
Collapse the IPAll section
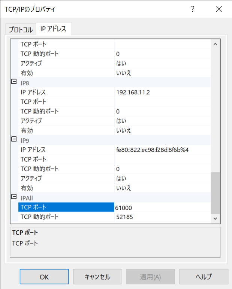click(14, 197)
